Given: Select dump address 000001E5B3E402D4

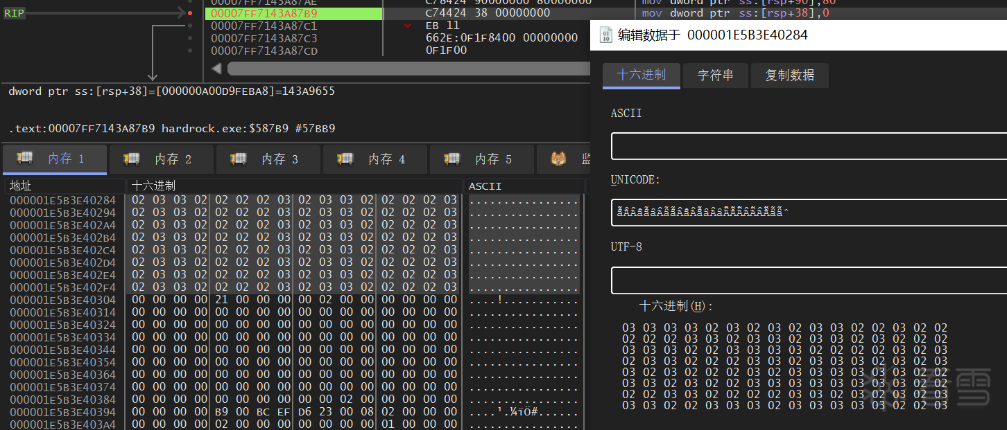Looking at the screenshot, I should click(x=62, y=262).
